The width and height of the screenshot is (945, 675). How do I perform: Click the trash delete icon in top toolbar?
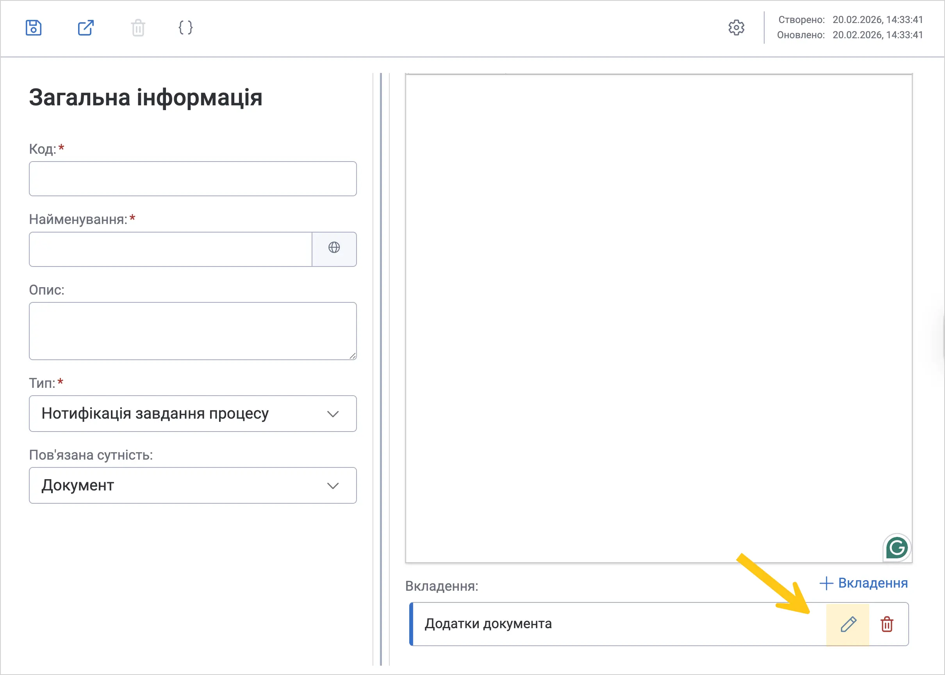pos(138,28)
